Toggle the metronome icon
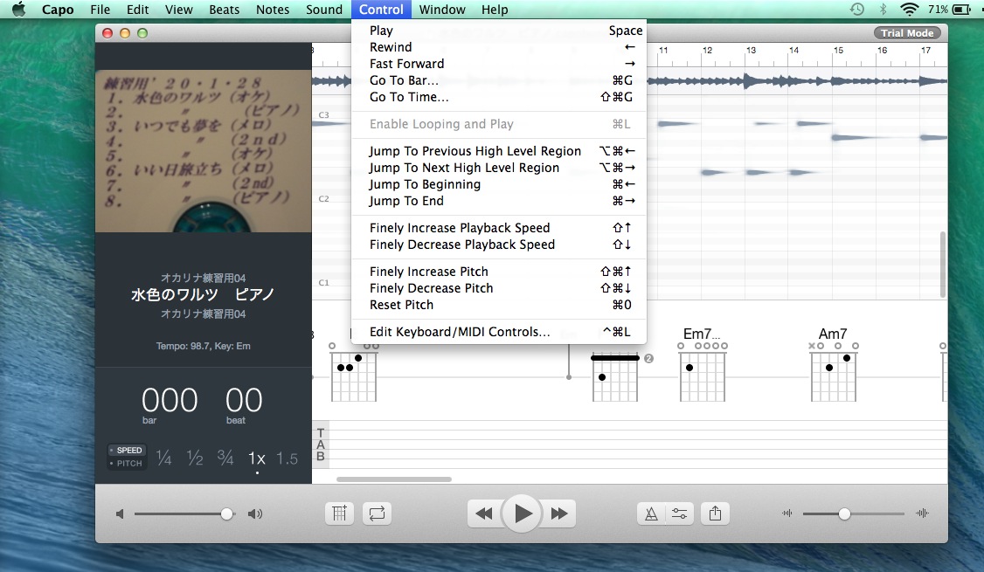The width and height of the screenshot is (984, 572). click(x=651, y=513)
